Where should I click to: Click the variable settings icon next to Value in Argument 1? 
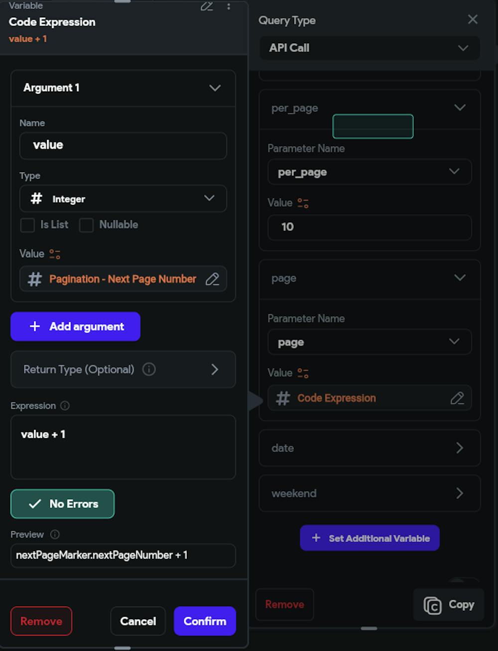coord(55,254)
